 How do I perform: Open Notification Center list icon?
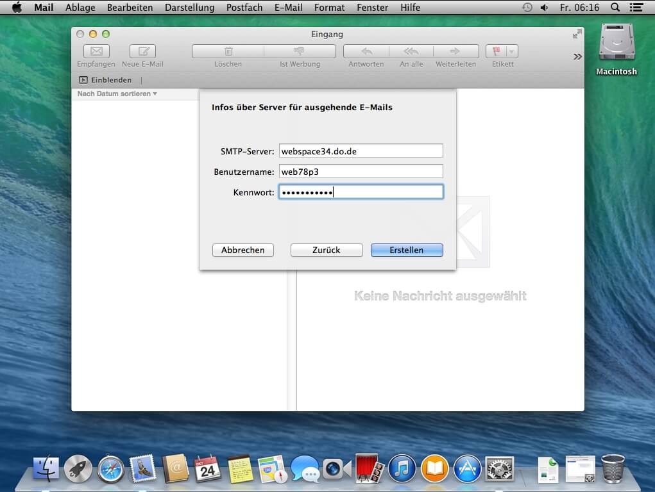coord(636,8)
